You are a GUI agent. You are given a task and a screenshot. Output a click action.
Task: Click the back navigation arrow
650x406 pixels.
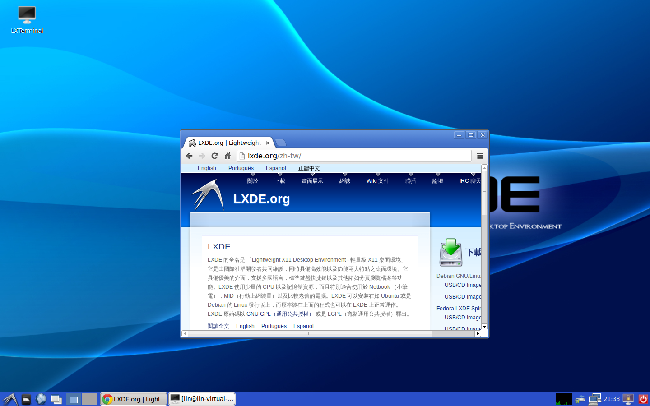189,156
